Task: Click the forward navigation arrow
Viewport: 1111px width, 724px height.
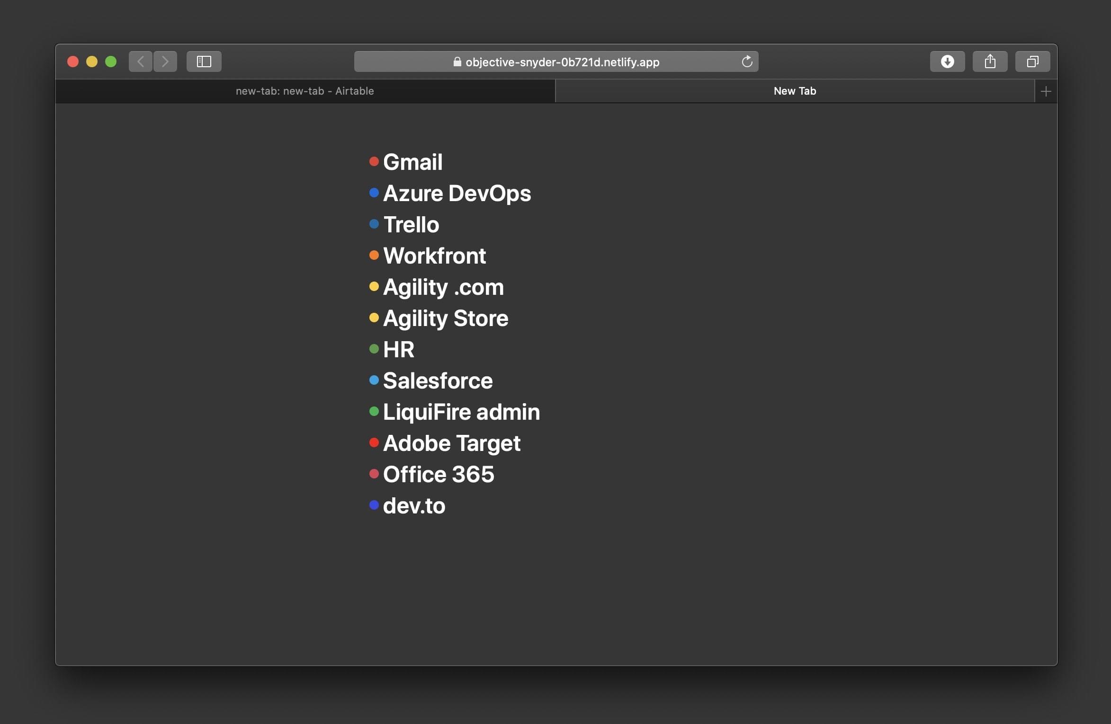Action: click(x=165, y=61)
